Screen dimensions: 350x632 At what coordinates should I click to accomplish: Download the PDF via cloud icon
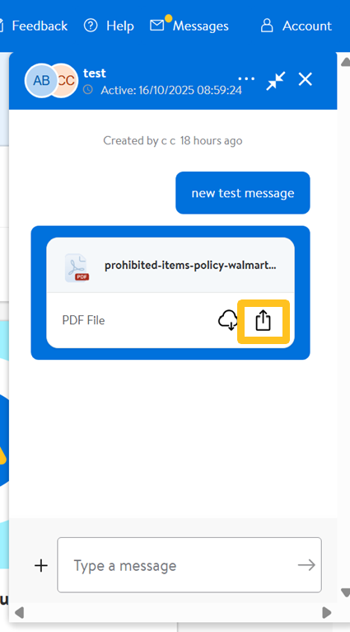[228, 321]
